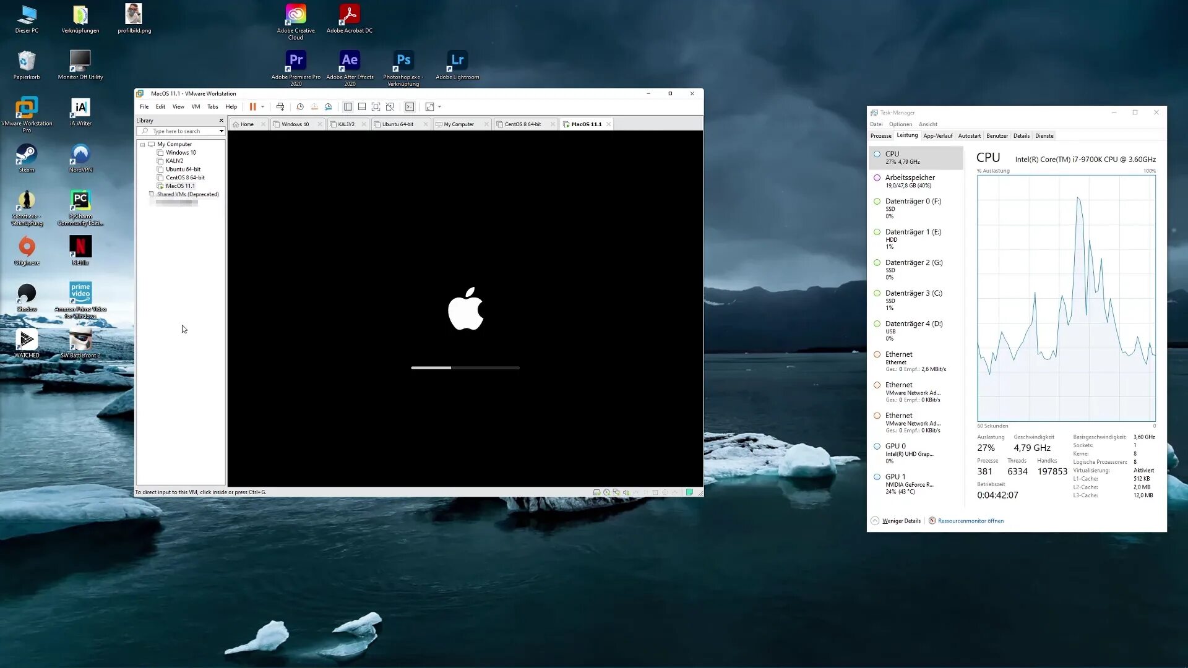Toggle the thumbnail bar view

[362, 107]
